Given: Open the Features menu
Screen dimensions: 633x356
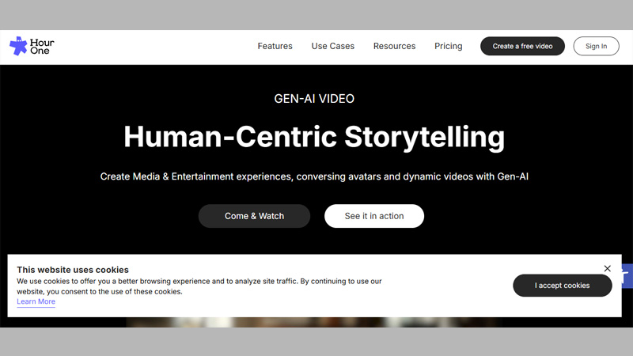Looking at the screenshot, I should click(275, 46).
